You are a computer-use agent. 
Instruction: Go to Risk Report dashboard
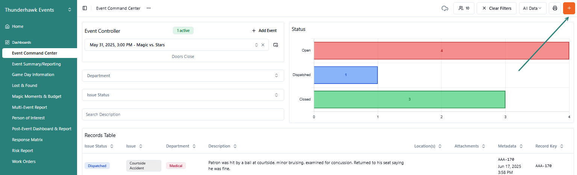[x=23, y=151]
